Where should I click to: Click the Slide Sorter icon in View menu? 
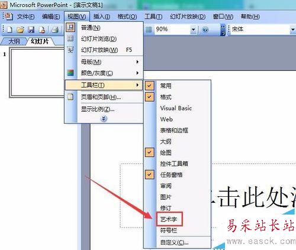(70, 38)
